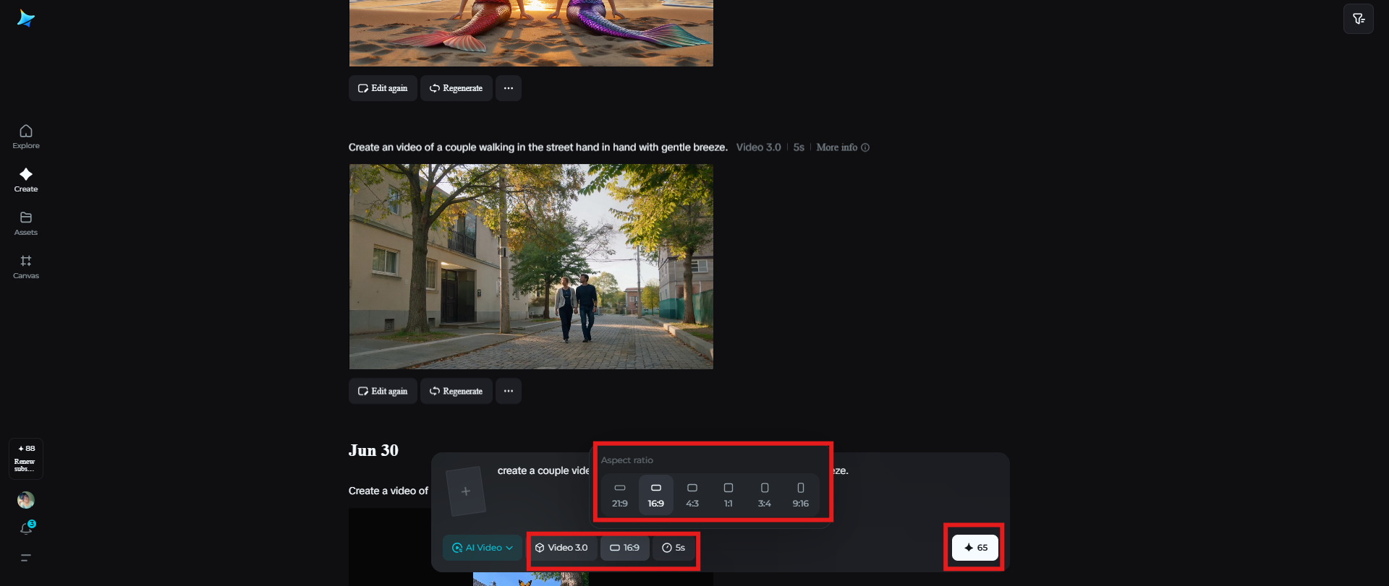Click the 'Video 3.0' label beside the couple prompt
Viewport: 1389px width, 586px height.
coord(759,147)
